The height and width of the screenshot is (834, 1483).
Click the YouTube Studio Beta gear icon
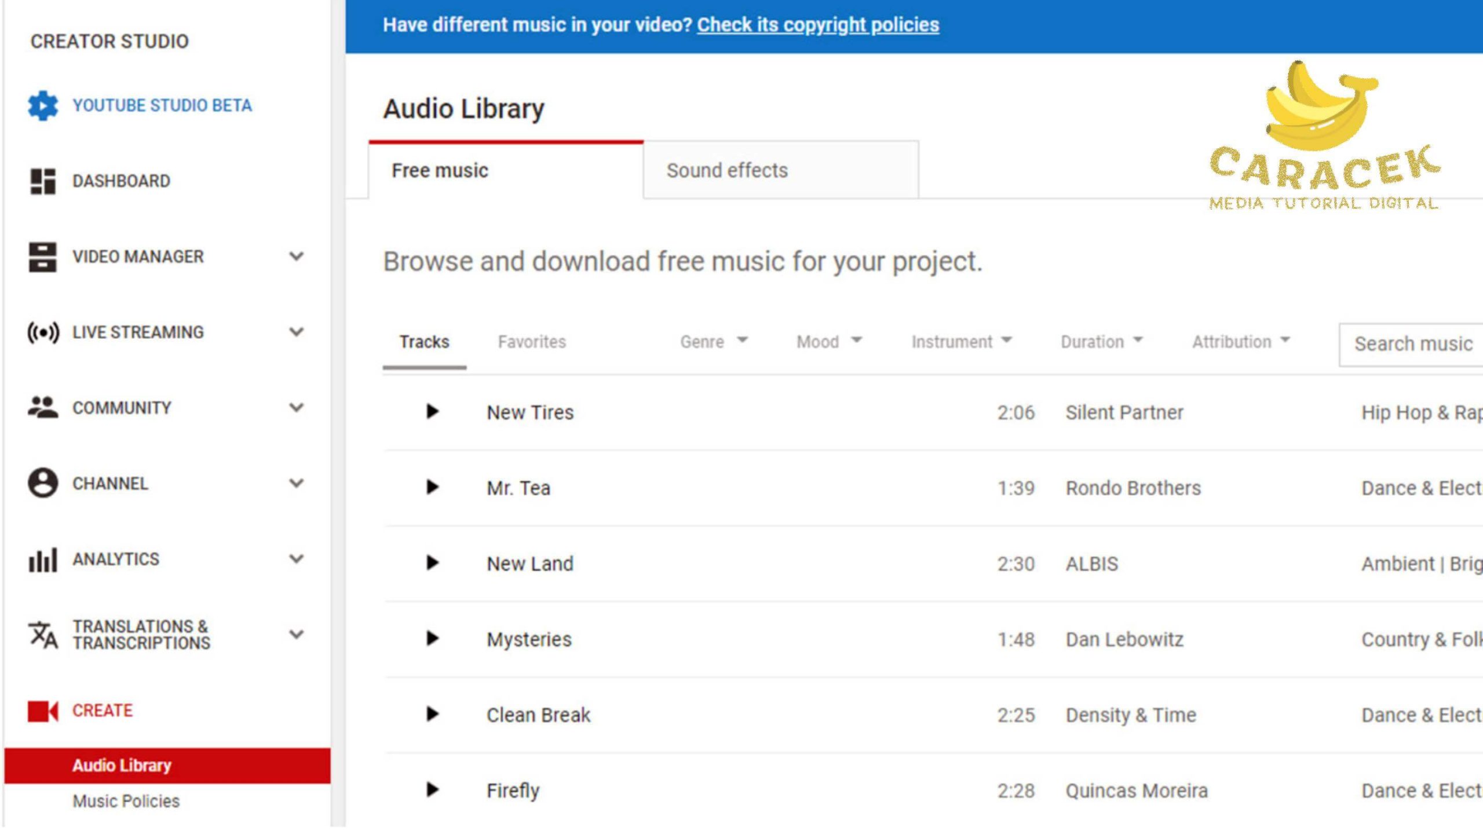(x=43, y=106)
